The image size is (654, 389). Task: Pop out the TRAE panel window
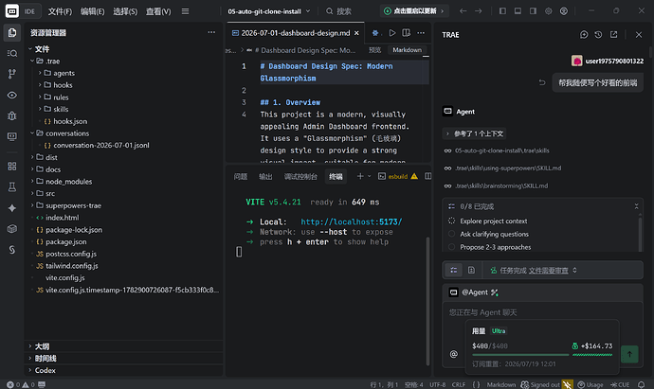coord(613,35)
